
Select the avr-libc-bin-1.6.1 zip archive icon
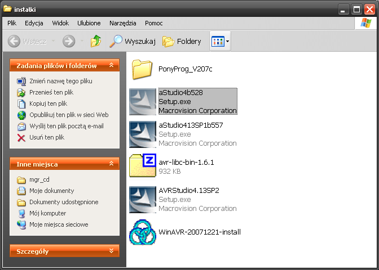click(x=143, y=166)
